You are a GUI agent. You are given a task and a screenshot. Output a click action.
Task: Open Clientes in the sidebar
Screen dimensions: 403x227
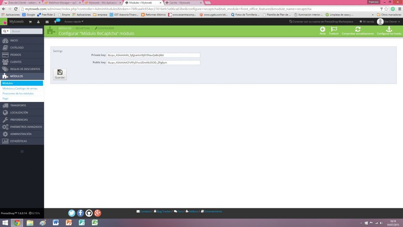[22, 62]
